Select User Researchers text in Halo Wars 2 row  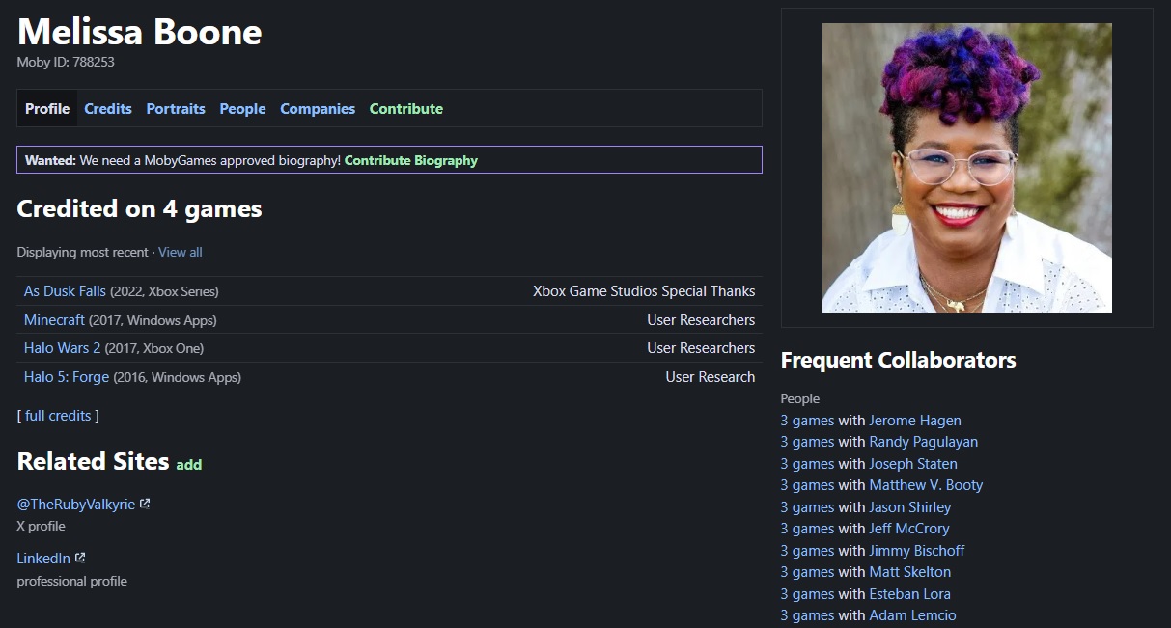[701, 348]
